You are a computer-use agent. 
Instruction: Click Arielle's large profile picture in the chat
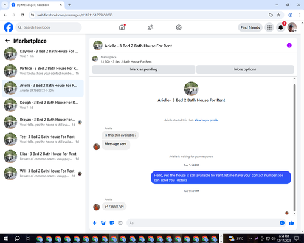pos(191,89)
